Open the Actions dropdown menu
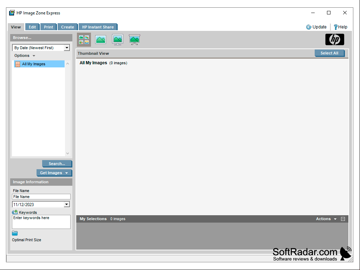 [326, 219]
